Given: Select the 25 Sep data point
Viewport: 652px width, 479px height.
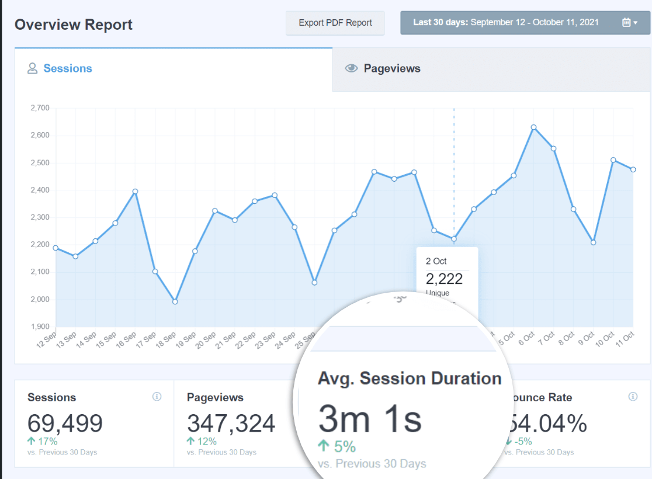Looking at the screenshot, I should click(315, 283).
